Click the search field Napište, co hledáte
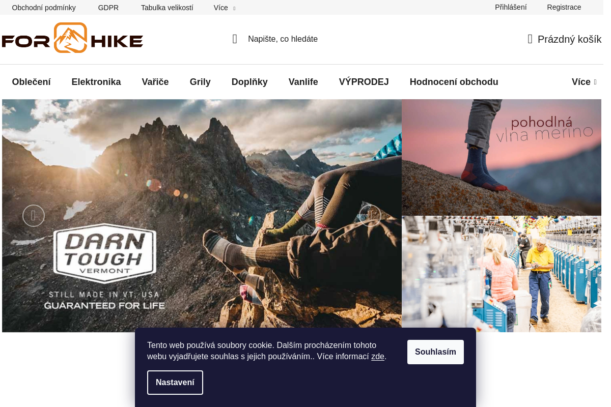Image resolution: width=611 pixels, height=407 pixels. (x=283, y=39)
